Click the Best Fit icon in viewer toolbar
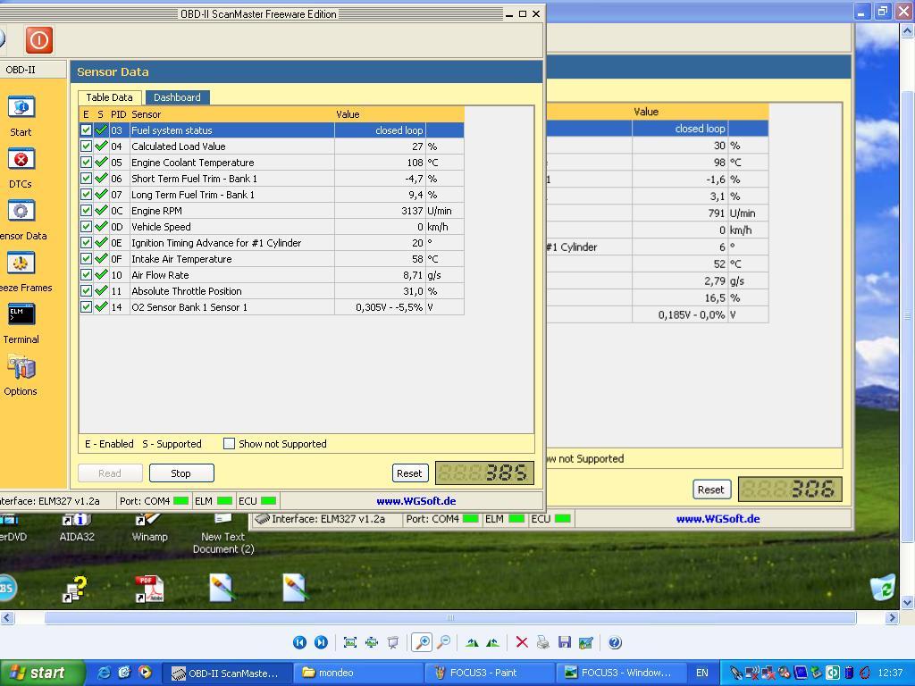This screenshot has width=915, height=686. click(350, 642)
